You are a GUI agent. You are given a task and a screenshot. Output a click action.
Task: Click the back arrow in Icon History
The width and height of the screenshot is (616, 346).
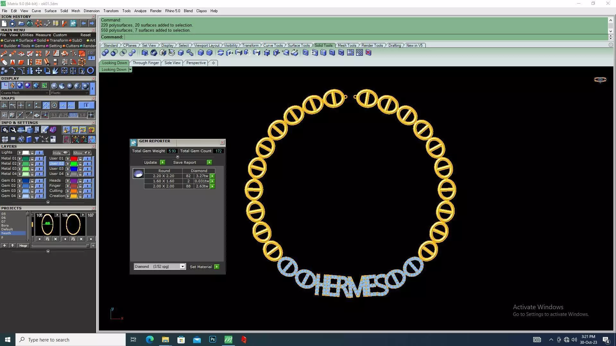tap(83, 23)
